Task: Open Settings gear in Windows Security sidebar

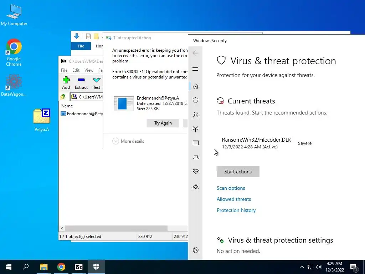Action: click(196, 250)
